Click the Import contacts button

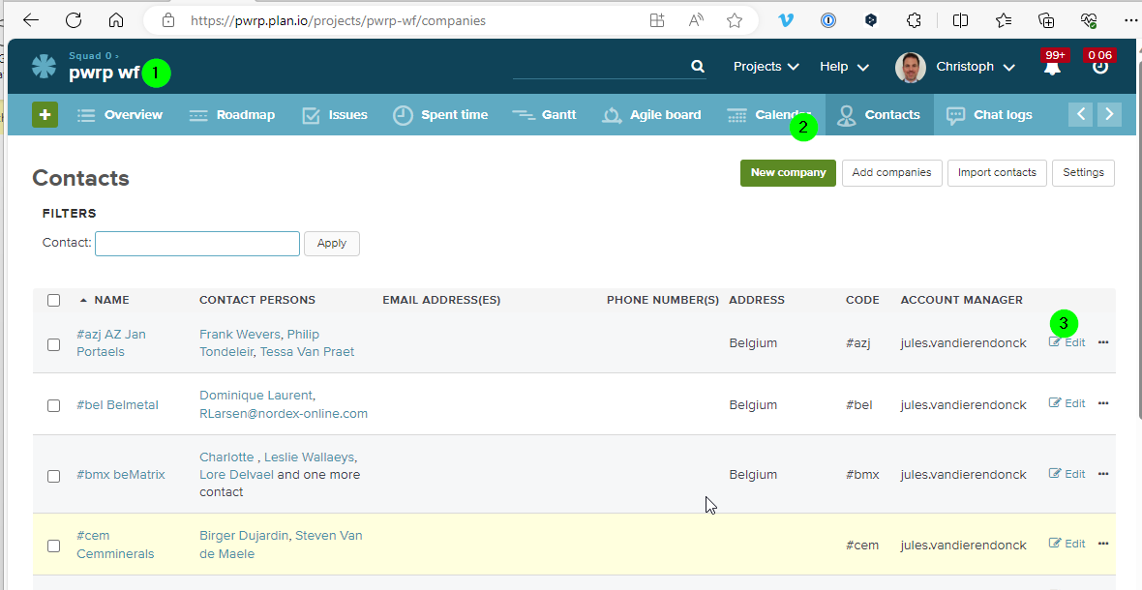point(996,173)
